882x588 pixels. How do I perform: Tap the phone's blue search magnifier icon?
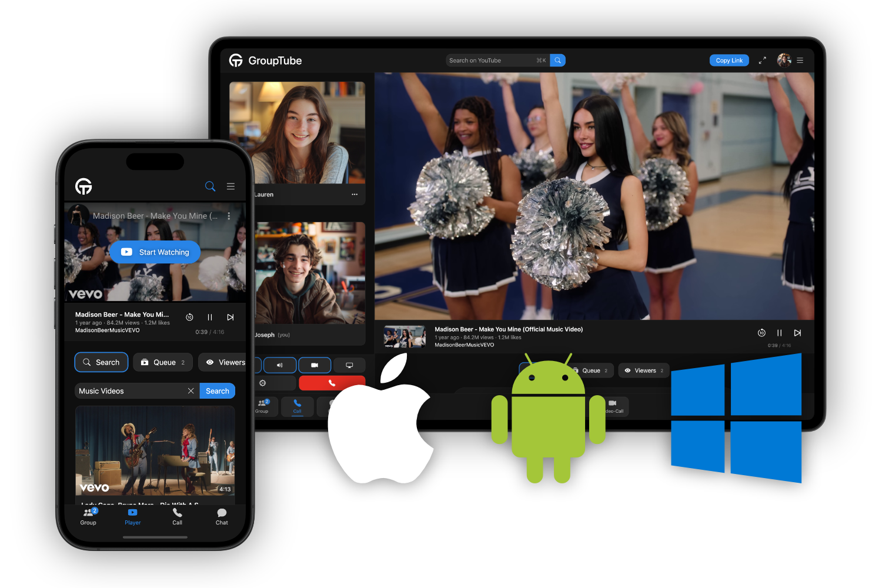pos(210,186)
